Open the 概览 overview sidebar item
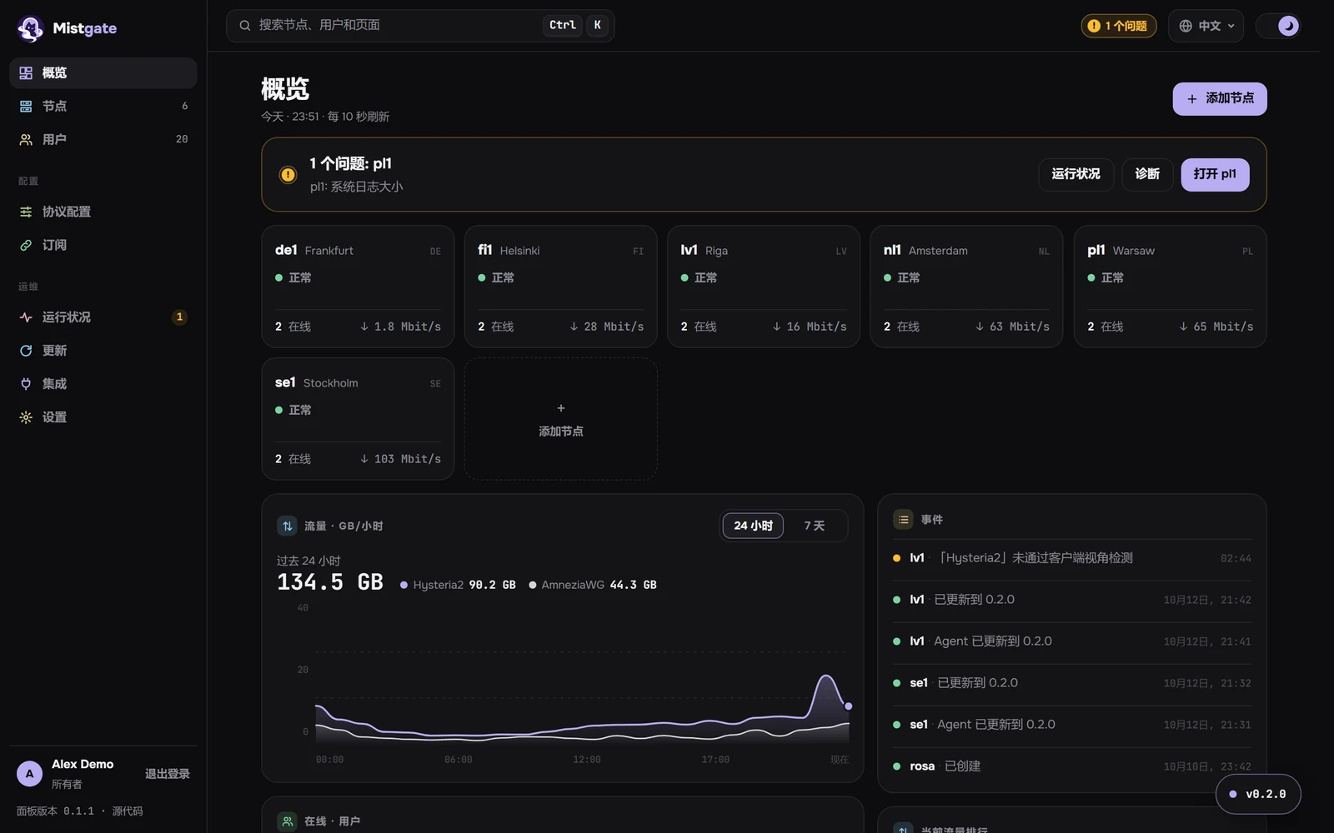This screenshot has height=833, width=1334. click(x=103, y=73)
